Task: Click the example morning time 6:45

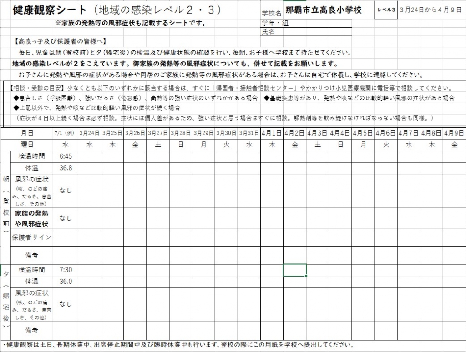Action: [66, 156]
